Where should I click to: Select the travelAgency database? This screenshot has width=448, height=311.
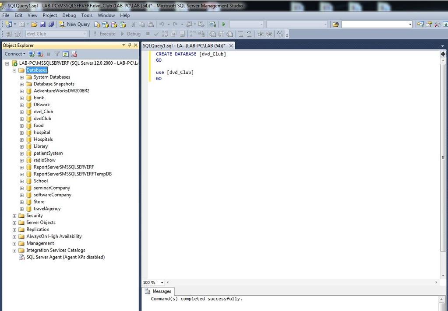(x=47, y=209)
